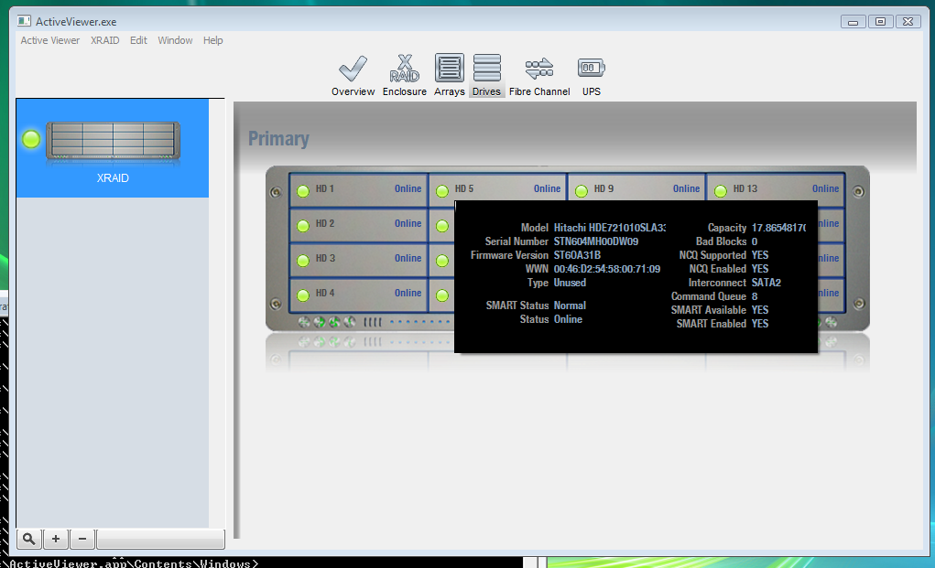Open the Active Viewer menu

50,40
